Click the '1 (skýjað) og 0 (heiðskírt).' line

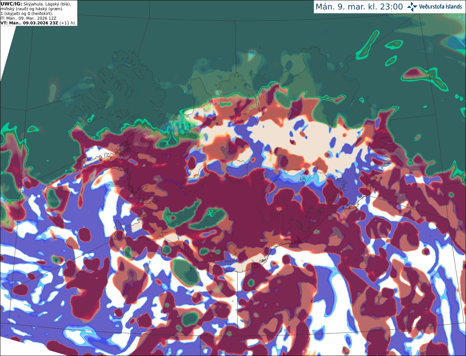pyautogui.click(x=27, y=13)
